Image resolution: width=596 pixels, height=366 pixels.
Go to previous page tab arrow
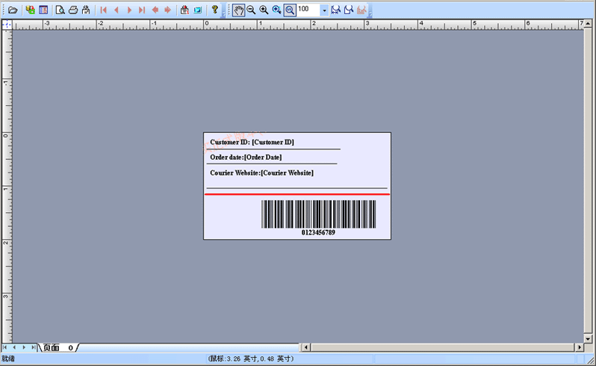click(14, 347)
